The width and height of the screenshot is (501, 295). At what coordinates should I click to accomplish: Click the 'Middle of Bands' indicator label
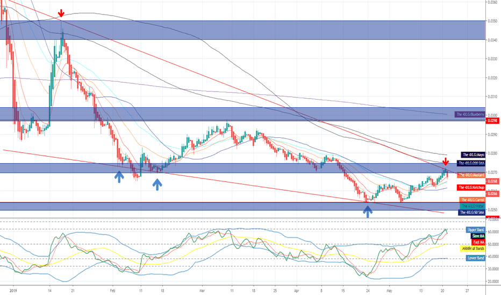click(473, 248)
